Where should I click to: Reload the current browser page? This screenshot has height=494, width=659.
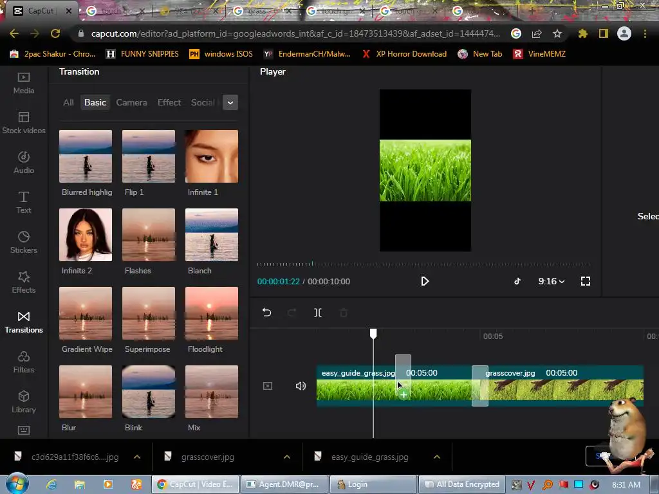click(55, 33)
